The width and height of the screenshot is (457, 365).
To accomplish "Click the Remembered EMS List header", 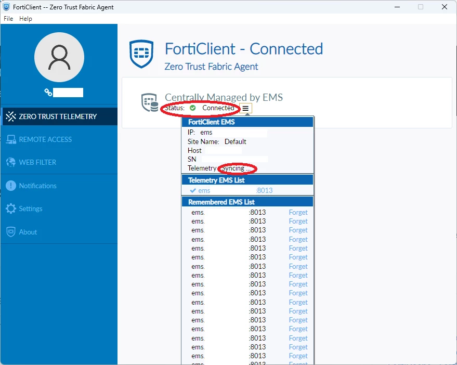I will [247, 202].
